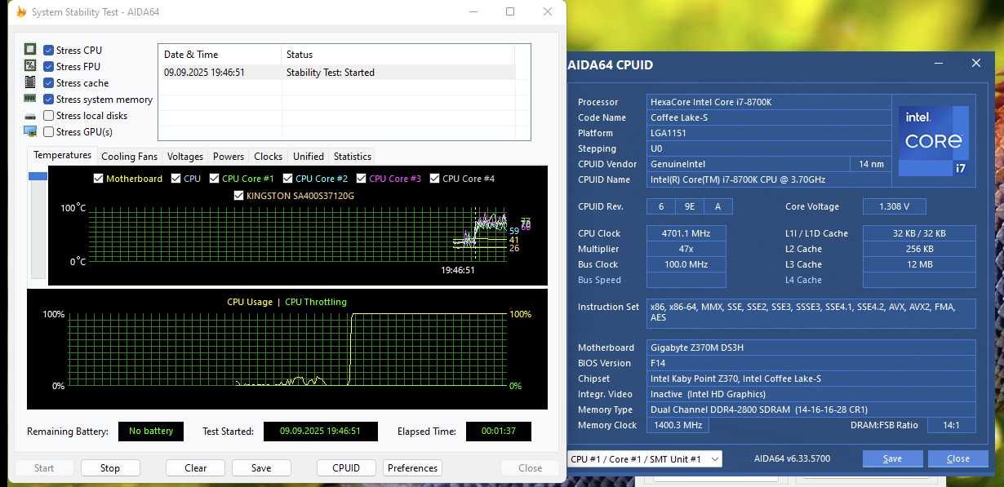Click the AIDA64 flame icon in title bar
The image size is (1004, 487).
(20, 11)
